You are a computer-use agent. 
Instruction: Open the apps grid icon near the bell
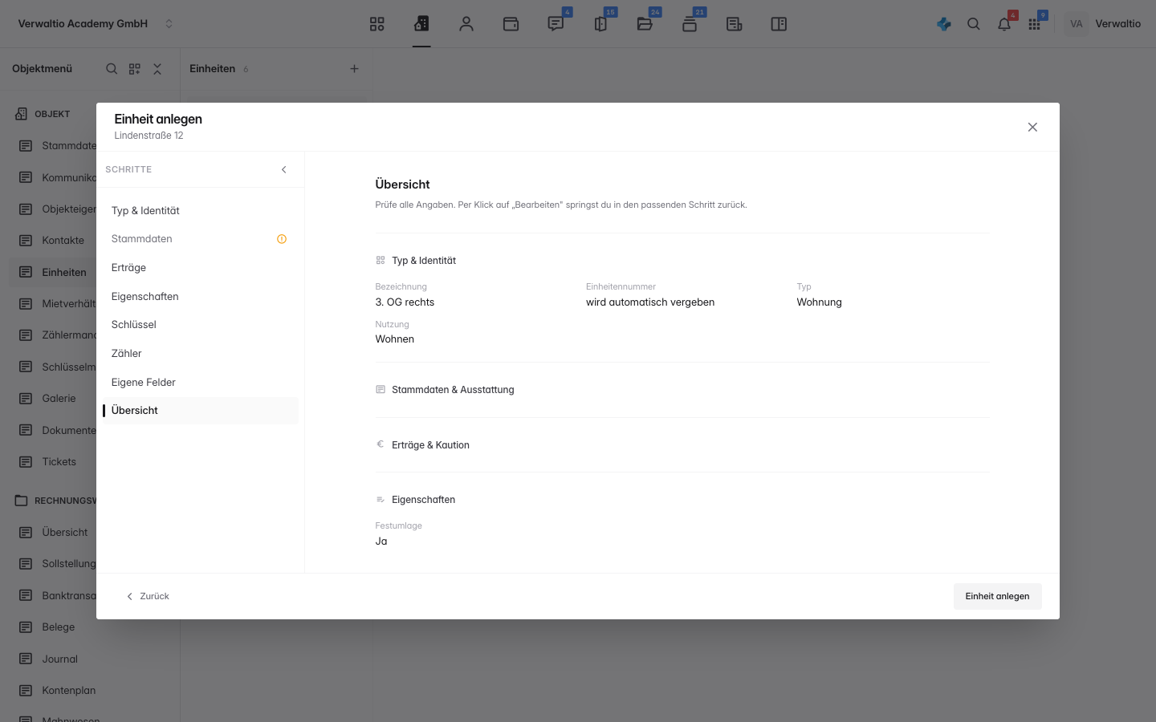1034,24
